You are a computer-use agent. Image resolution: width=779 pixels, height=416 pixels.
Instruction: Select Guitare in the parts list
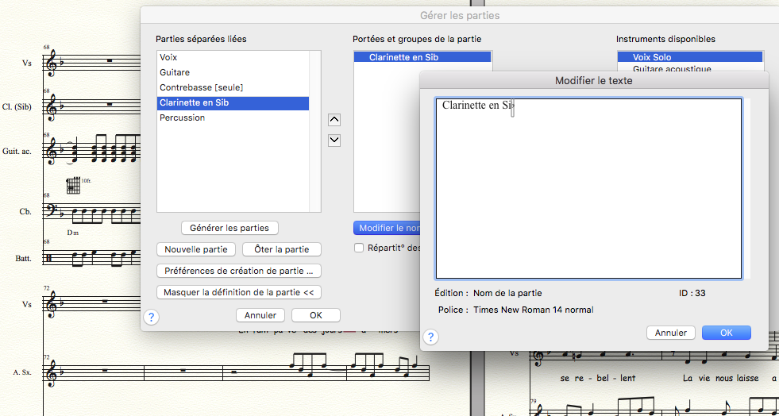point(175,72)
